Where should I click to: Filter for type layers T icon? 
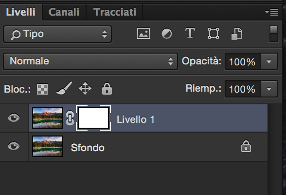tap(190, 33)
